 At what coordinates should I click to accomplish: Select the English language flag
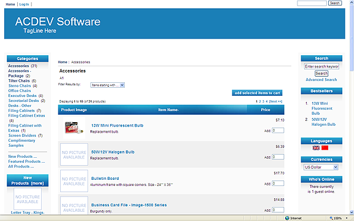(316, 148)
